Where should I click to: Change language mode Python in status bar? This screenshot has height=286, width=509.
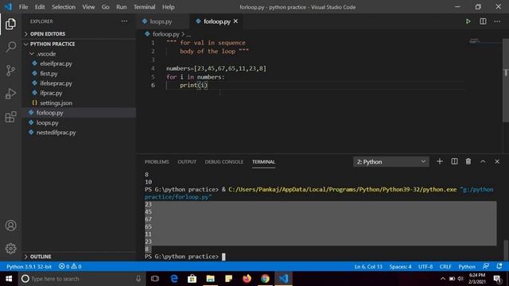point(467,267)
